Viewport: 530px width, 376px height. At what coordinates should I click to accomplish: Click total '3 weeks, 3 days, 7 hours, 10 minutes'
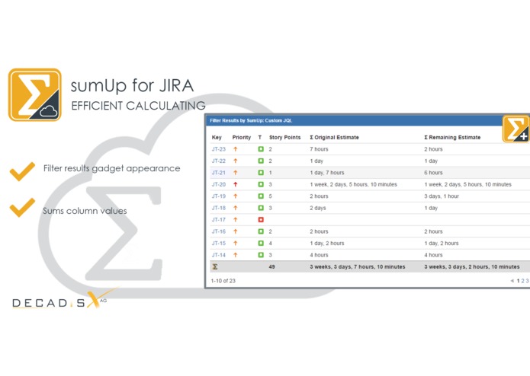pos(358,266)
